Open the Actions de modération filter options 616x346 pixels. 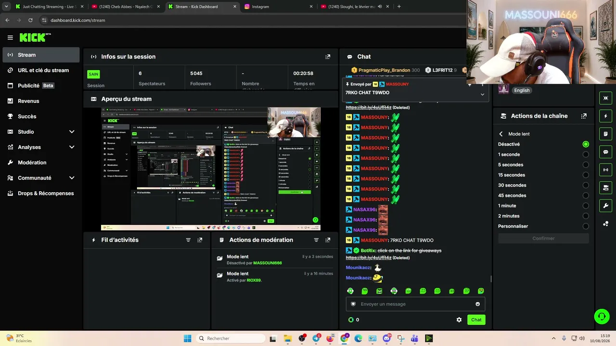point(316,240)
